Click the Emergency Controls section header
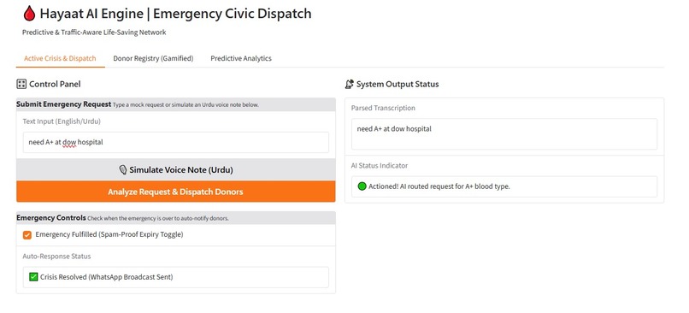The height and width of the screenshot is (313, 689). point(51,217)
